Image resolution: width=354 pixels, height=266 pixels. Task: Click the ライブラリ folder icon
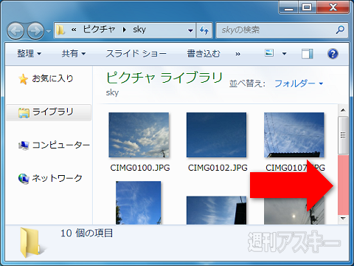[x=24, y=113]
